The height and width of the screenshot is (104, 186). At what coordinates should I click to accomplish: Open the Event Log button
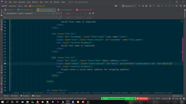[178, 96]
